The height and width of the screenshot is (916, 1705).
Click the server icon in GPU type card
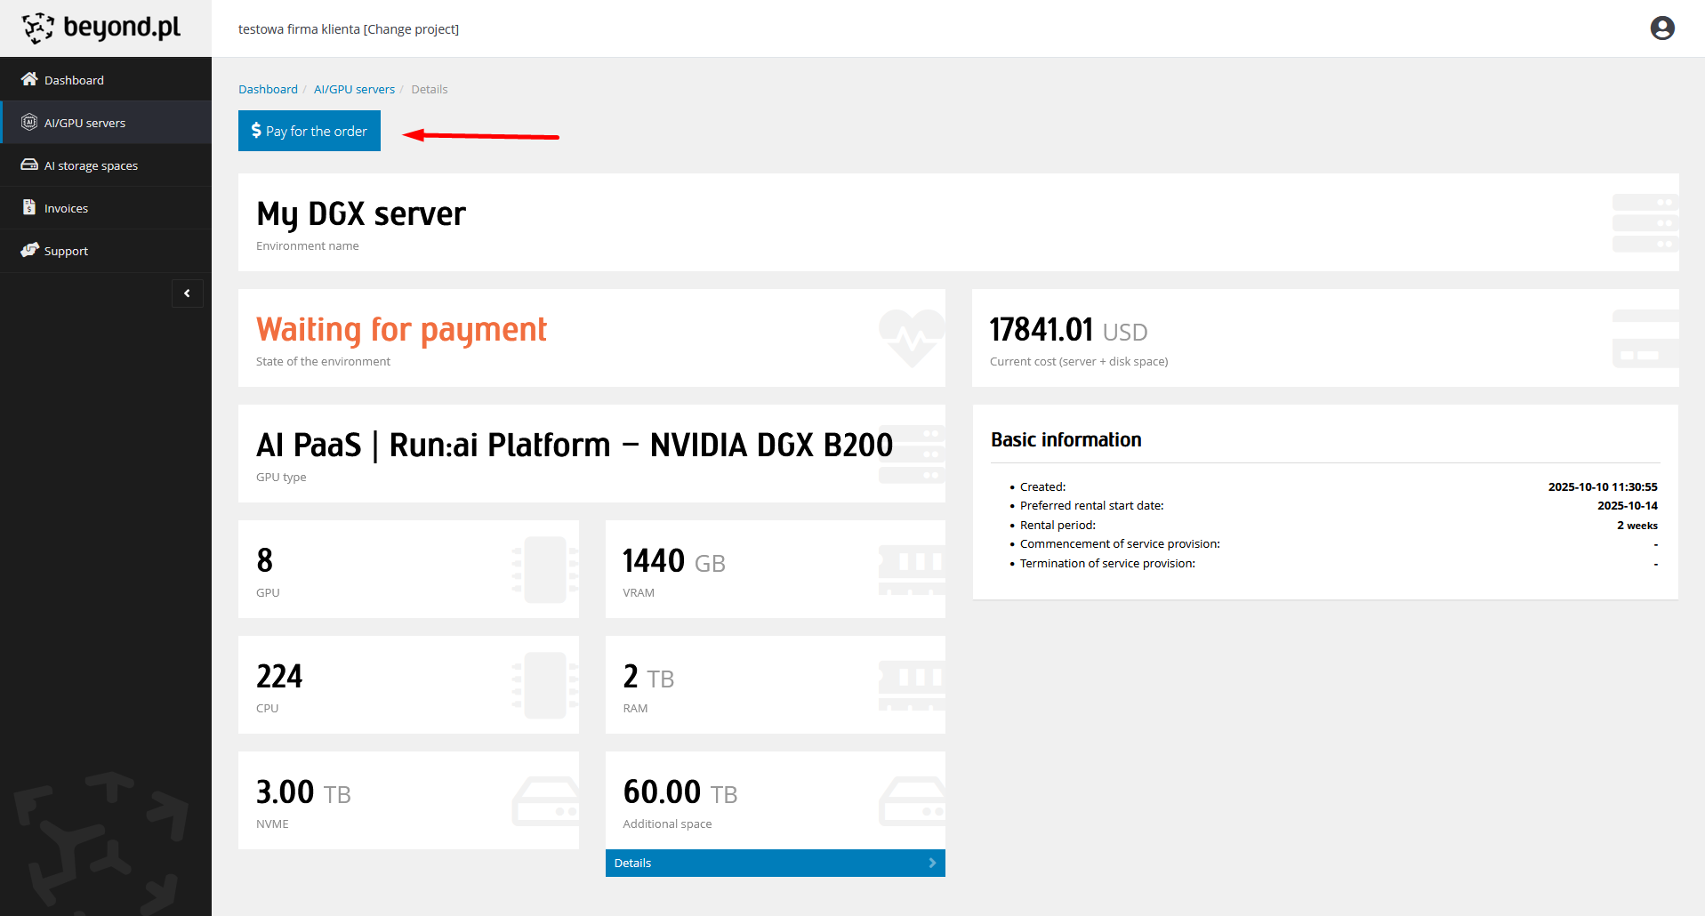click(912, 454)
